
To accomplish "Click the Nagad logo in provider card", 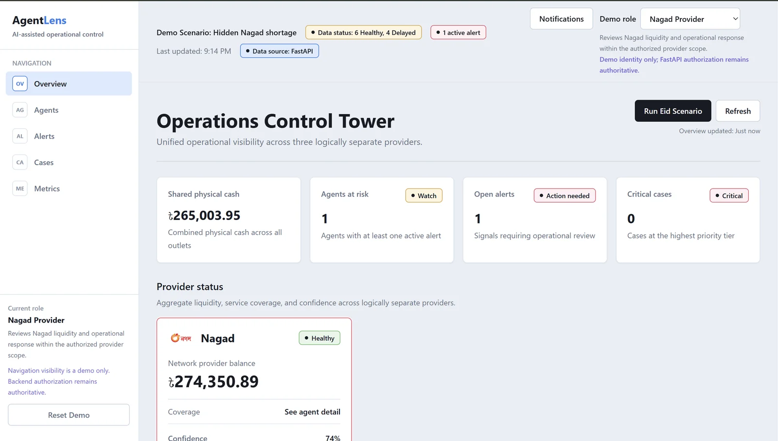I will [181, 338].
